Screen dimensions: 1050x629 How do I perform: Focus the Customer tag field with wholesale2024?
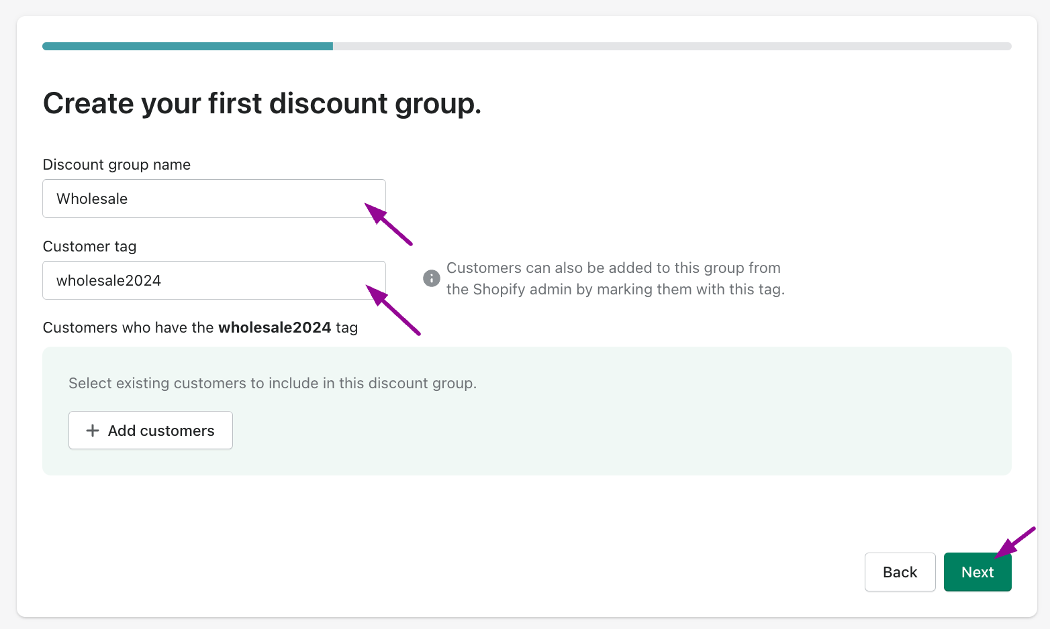(214, 280)
